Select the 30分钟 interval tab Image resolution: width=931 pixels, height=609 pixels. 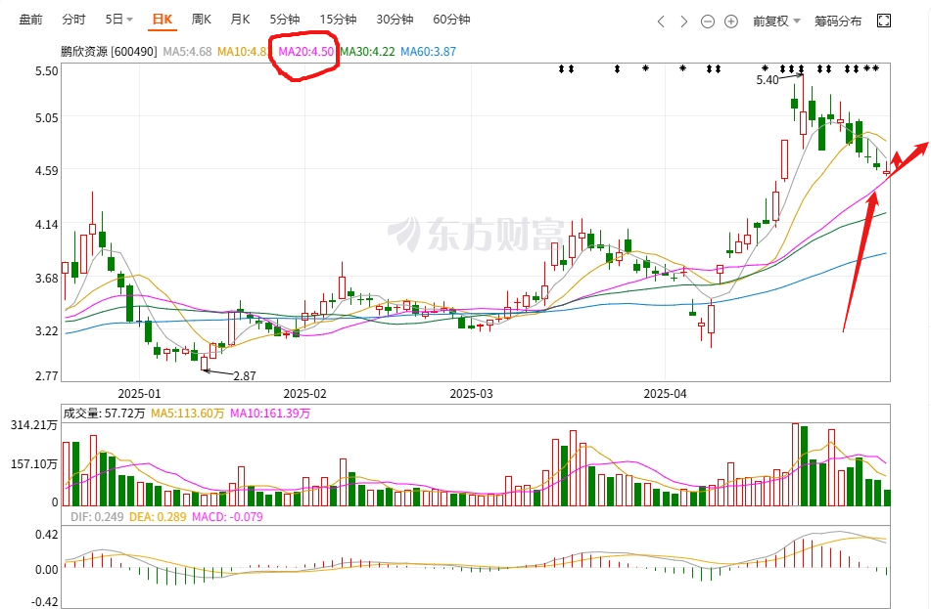[x=395, y=20]
